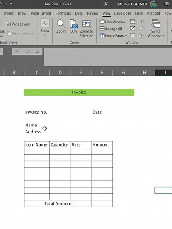Click Reset Window Position icon
Image resolution: width=172 pixels, height=229 pixels.
click(x=141, y=35)
